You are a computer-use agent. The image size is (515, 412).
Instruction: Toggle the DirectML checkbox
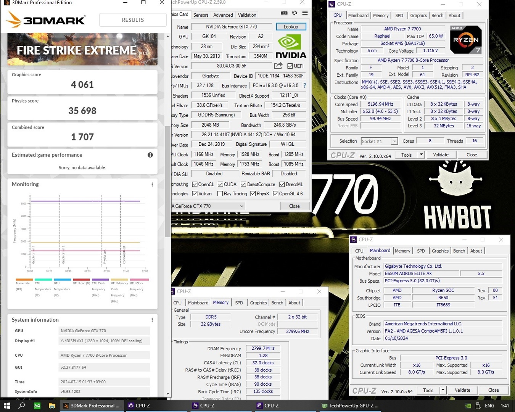(x=282, y=184)
